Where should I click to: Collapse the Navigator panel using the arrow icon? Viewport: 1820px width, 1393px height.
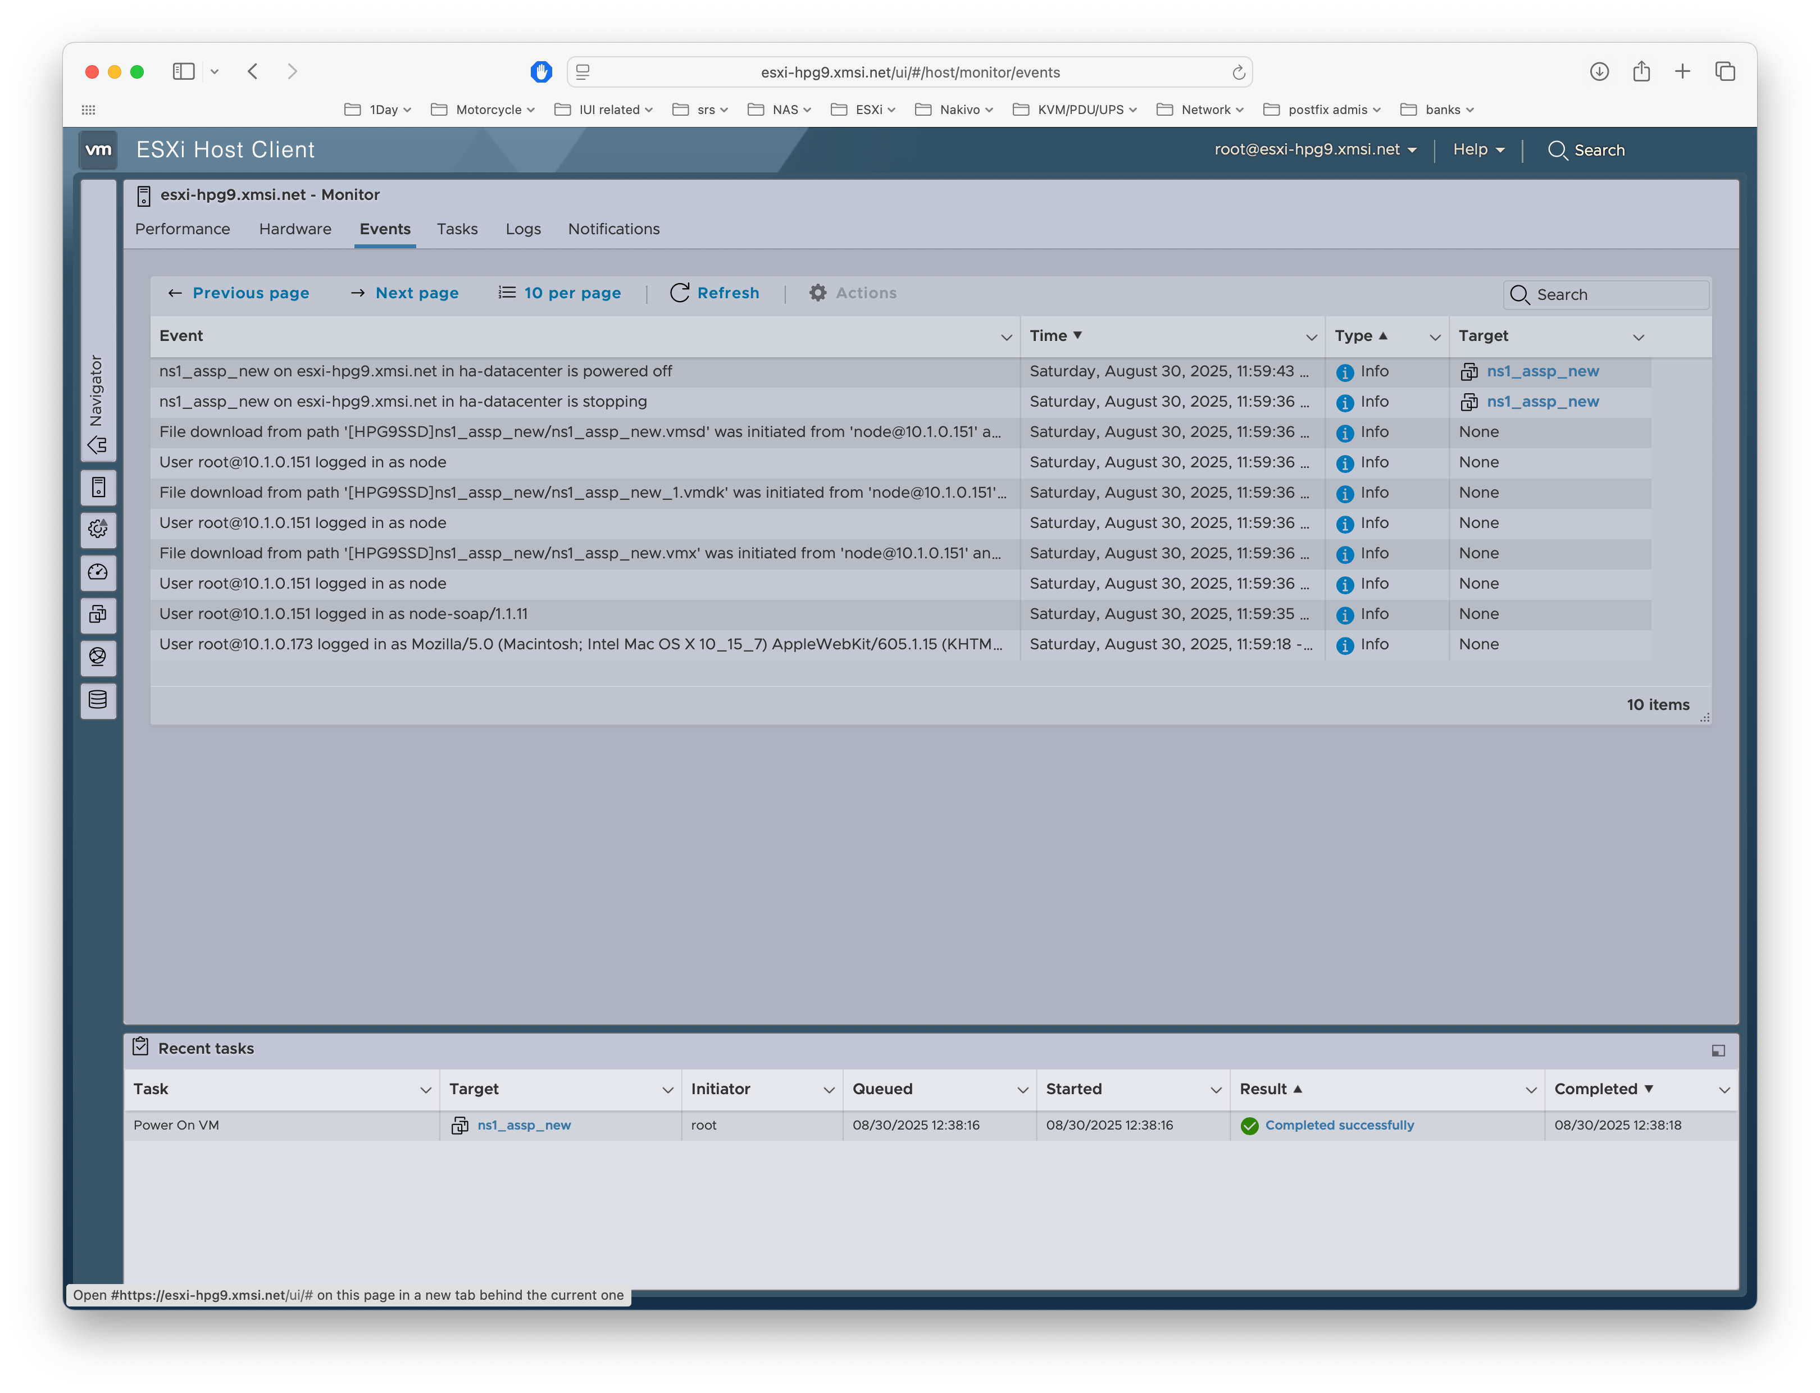tap(98, 445)
